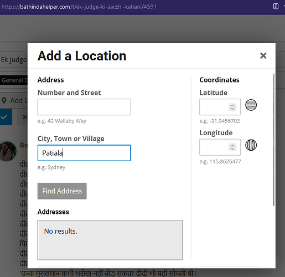
Task: Click the 'e.g. -31.9456702' latitude hint
Action: pyautogui.click(x=220, y=121)
